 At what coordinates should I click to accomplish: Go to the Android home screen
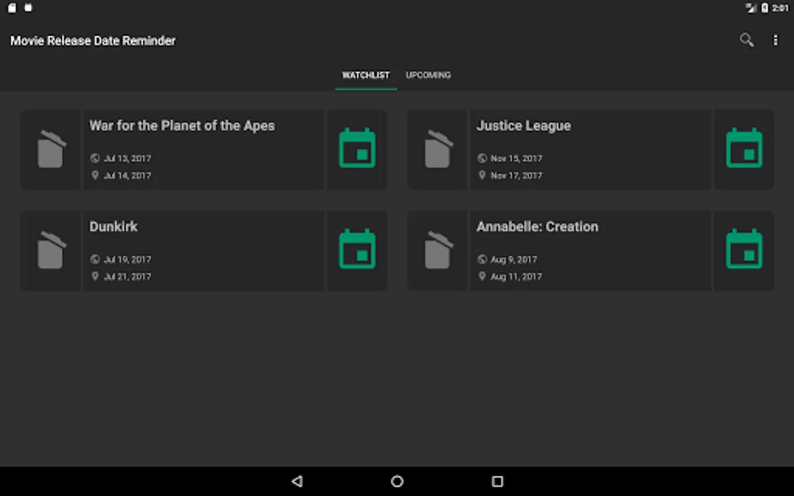[x=397, y=481]
